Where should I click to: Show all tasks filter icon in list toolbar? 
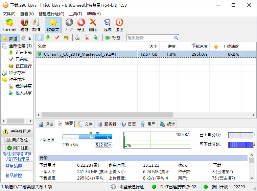click(x=39, y=38)
